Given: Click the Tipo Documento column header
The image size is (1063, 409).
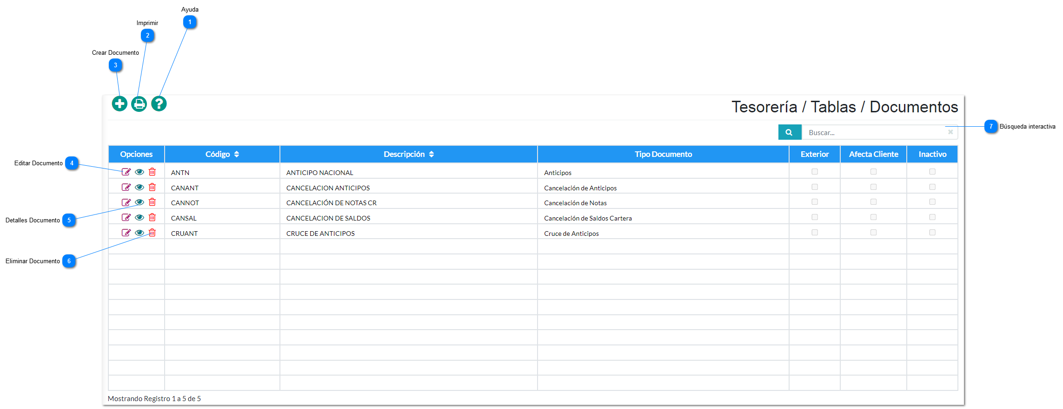Looking at the screenshot, I should click(x=663, y=154).
